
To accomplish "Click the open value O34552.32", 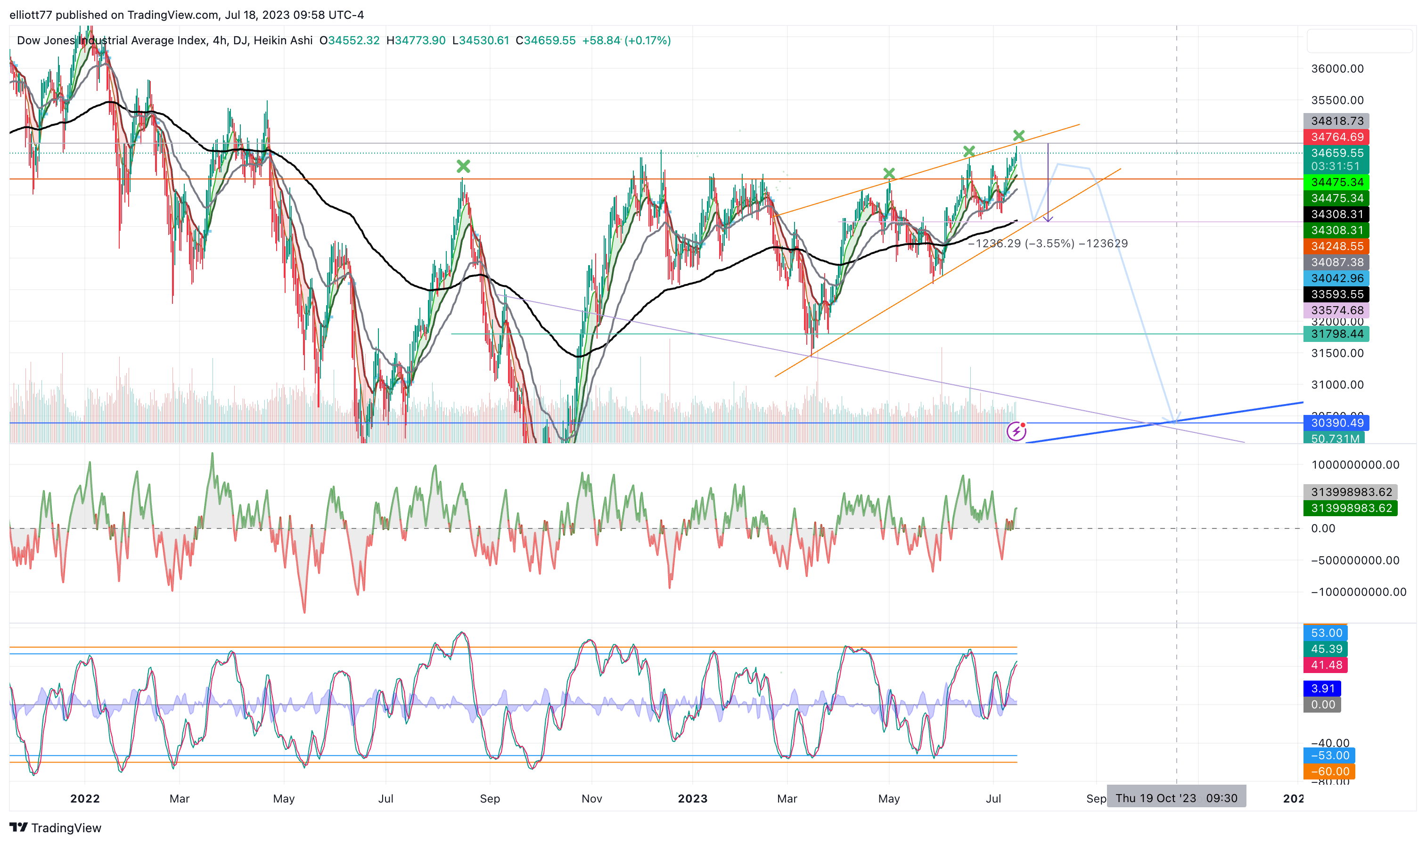I will pyautogui.click(x=349, y=41).
